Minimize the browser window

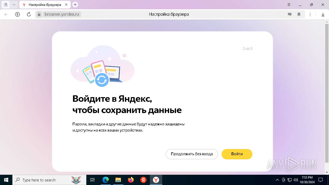pyautogui.click(x=300, y=5)
